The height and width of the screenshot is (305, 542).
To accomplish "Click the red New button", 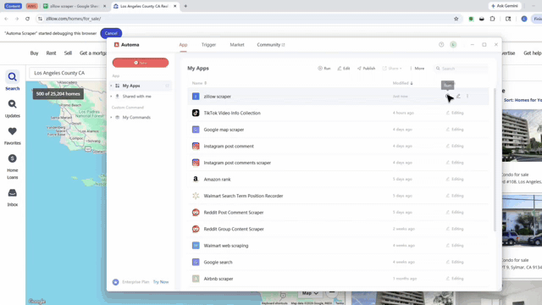I will [141, 63].
